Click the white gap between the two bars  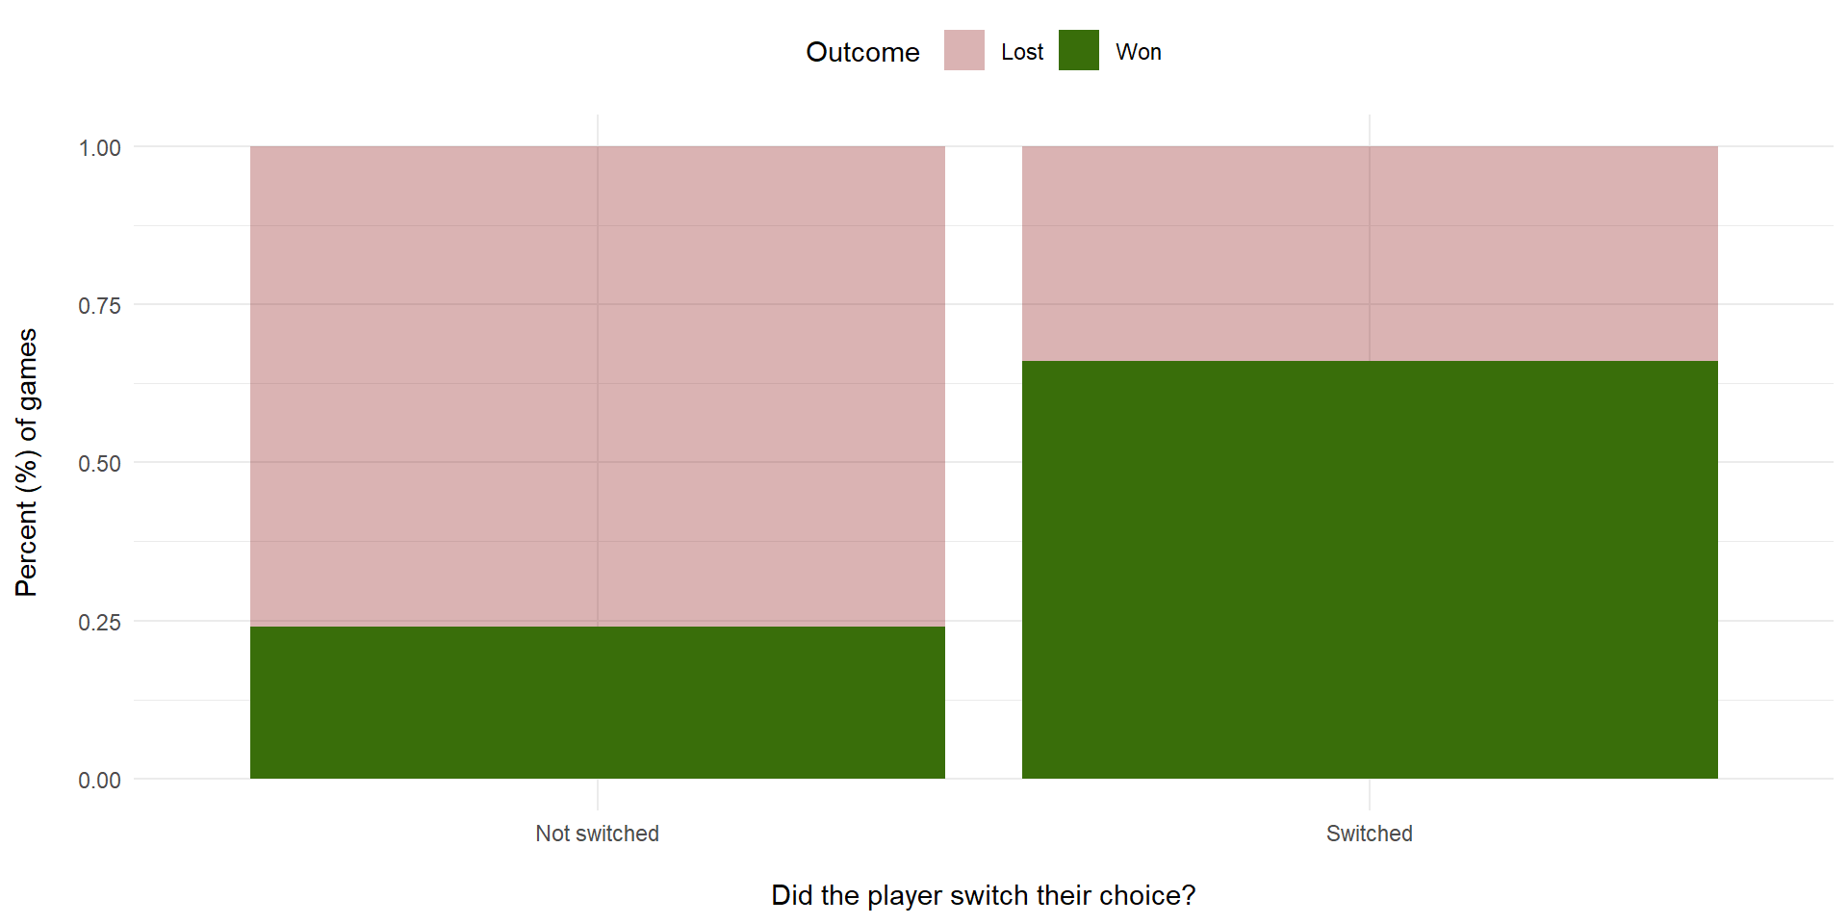coord(983,462)
